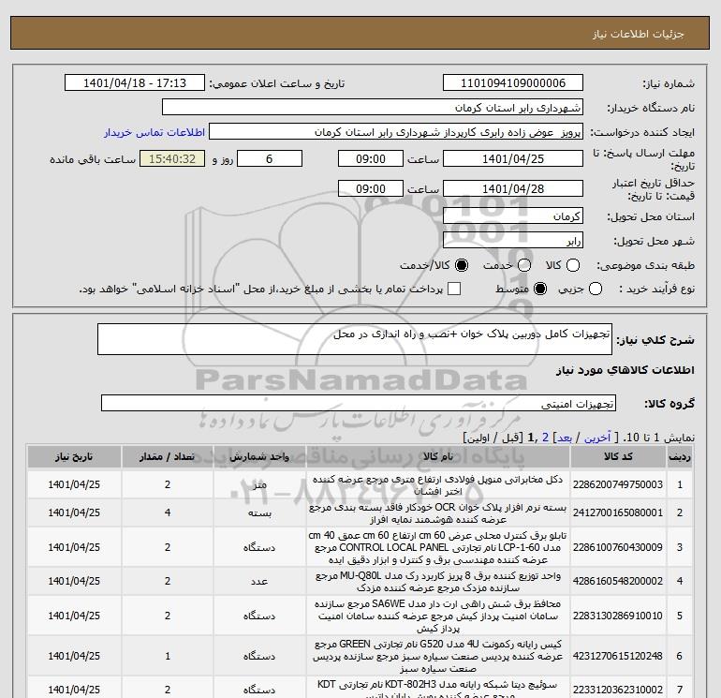Click product code 4286160548200002

[618, 581]
